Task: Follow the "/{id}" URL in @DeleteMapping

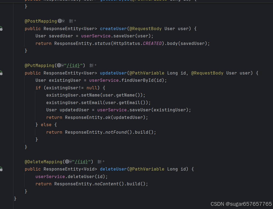Action: [x=81, y=162]
